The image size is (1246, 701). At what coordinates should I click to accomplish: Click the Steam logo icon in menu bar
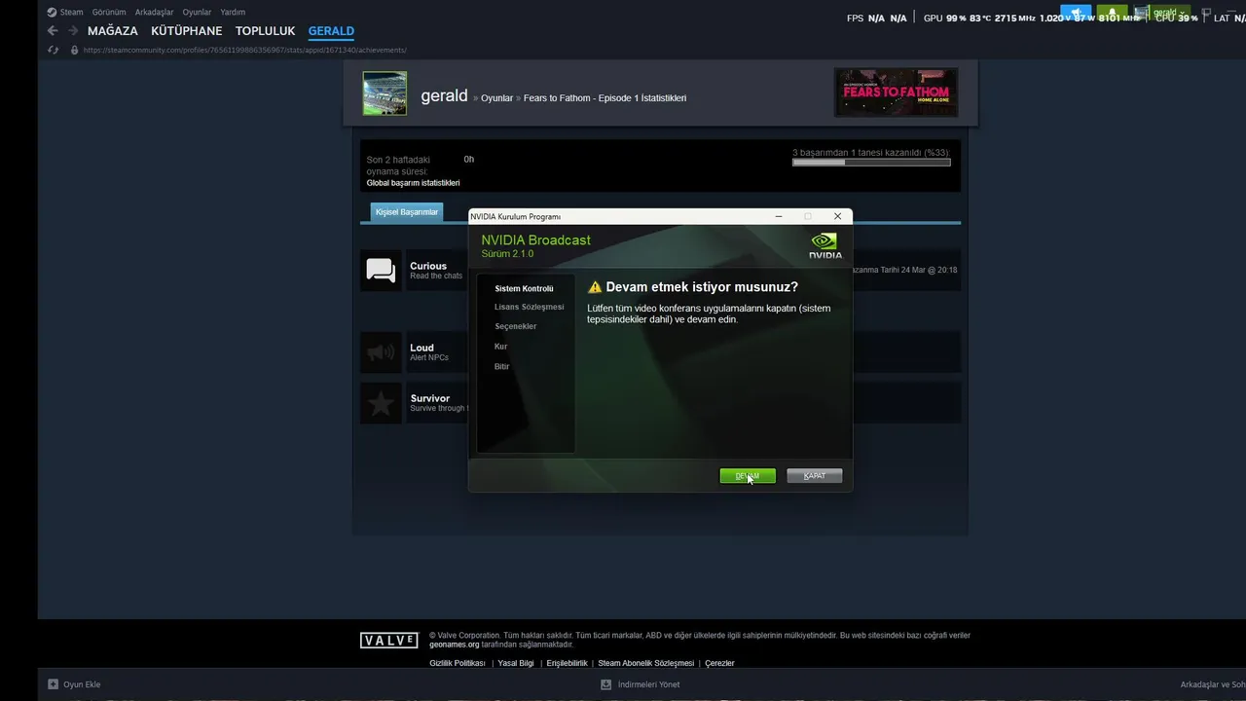[x=53, y=13]
